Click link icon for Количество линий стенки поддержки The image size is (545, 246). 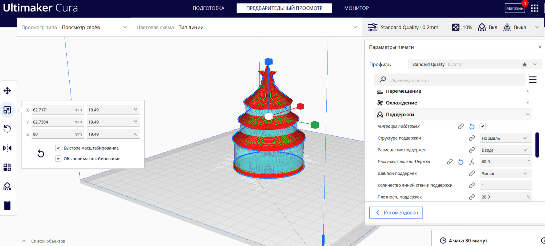(472, 185)
